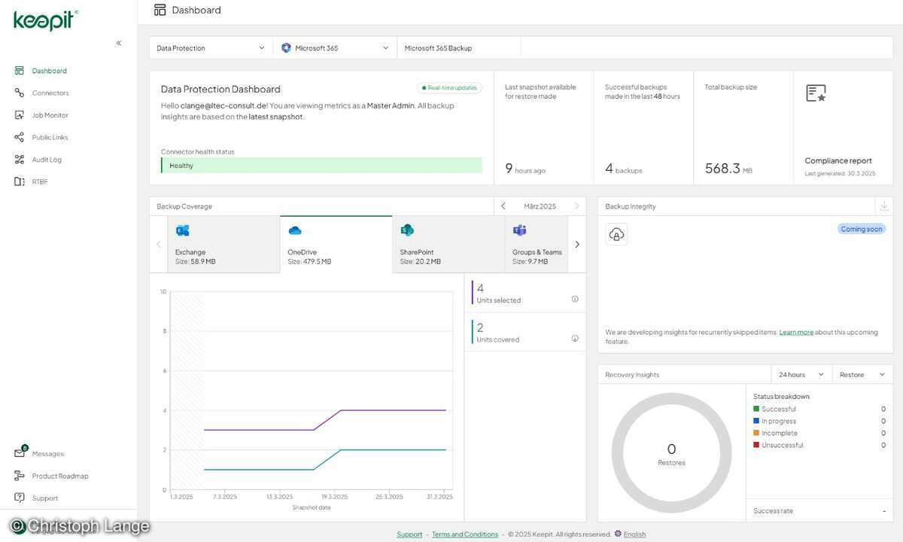Image resolution: width=903 pixels, height=542 pixels.
Task: Open the Restore type dropdown
Action: [862, 374]
